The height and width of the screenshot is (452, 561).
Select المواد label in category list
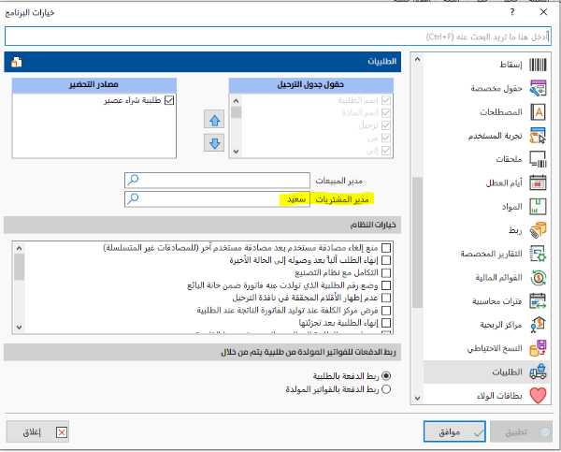512,207
